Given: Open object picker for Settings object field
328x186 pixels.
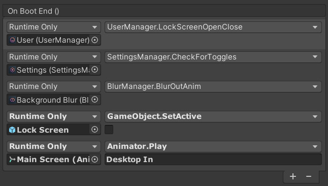Looking at the screenshot, I should 95,70.
